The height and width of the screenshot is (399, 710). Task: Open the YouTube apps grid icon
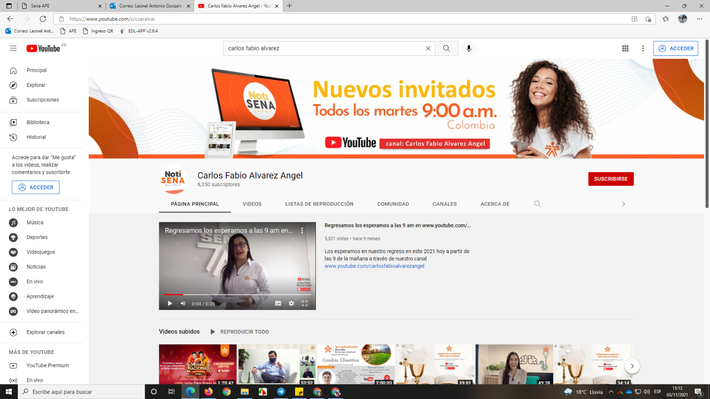pos(625,48)
